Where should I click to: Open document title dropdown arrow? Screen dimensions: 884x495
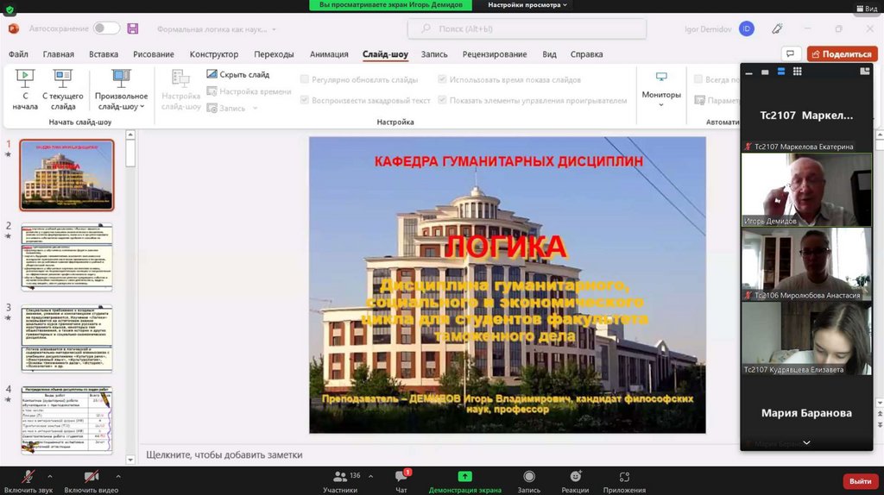point(274,29)
